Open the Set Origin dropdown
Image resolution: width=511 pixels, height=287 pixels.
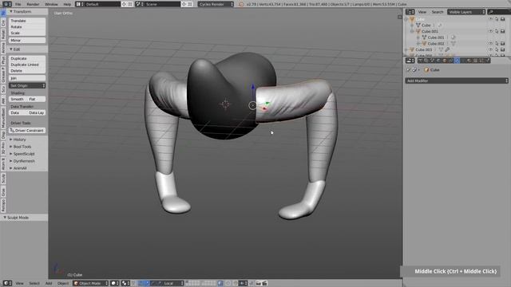pyautogui.click(x=27, y=85)
